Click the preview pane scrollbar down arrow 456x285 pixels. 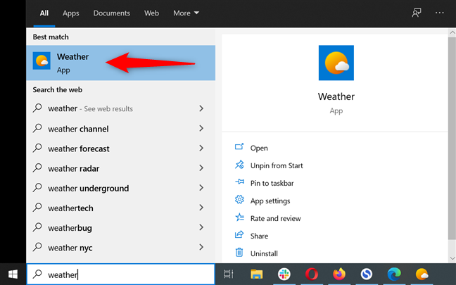click(452, 258)
